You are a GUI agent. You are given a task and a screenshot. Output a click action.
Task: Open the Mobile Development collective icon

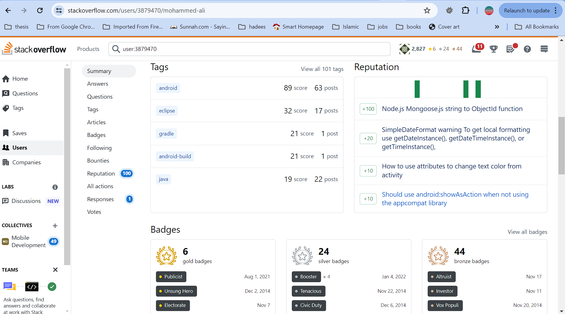pyautogui.click(x=5, y=242)
